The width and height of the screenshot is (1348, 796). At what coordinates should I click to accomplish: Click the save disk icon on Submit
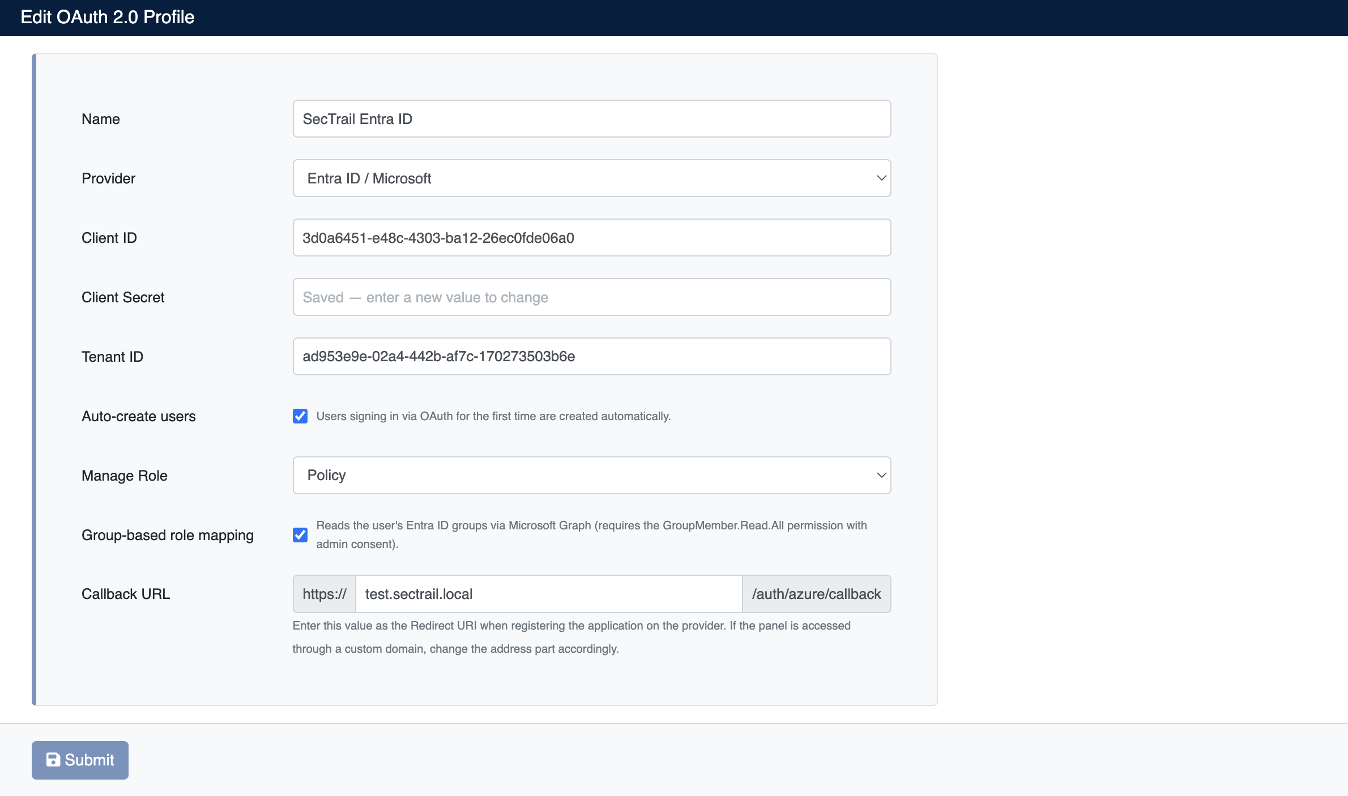coord(53,760)
